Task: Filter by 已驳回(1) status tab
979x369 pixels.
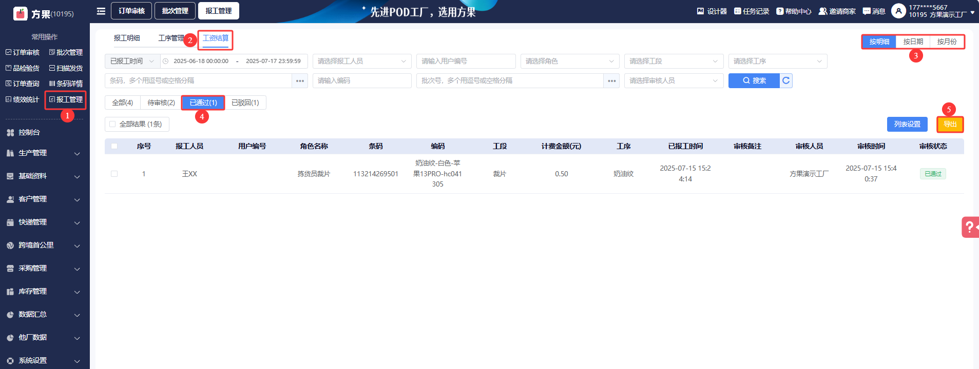Action: [245, 102]
